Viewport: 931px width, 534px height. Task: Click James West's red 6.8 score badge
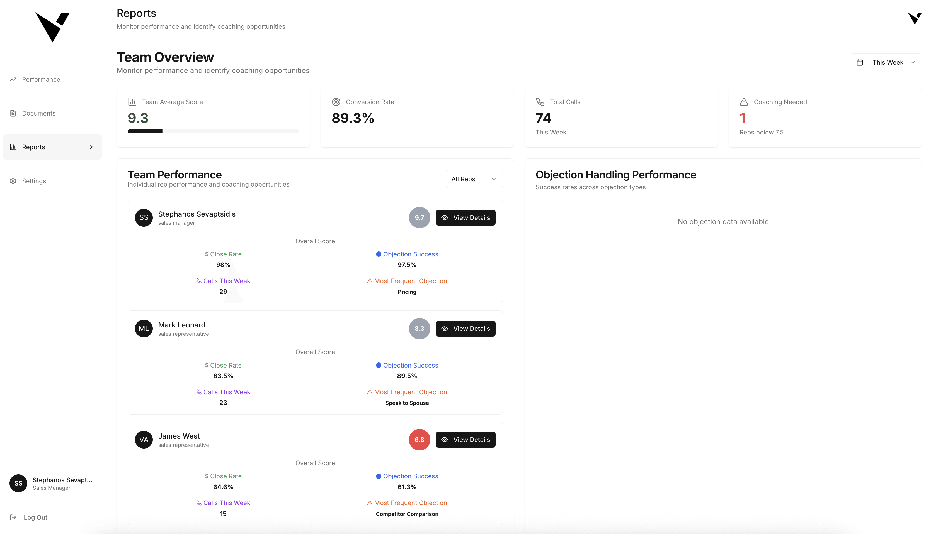click(x=419, y=439)
